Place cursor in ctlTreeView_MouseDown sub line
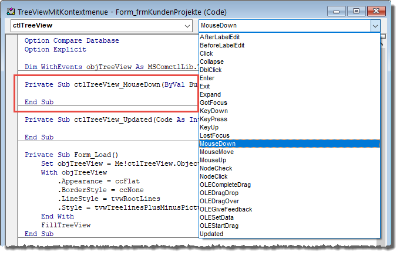This screenshot has height=256, width=400. pos(109,84)
